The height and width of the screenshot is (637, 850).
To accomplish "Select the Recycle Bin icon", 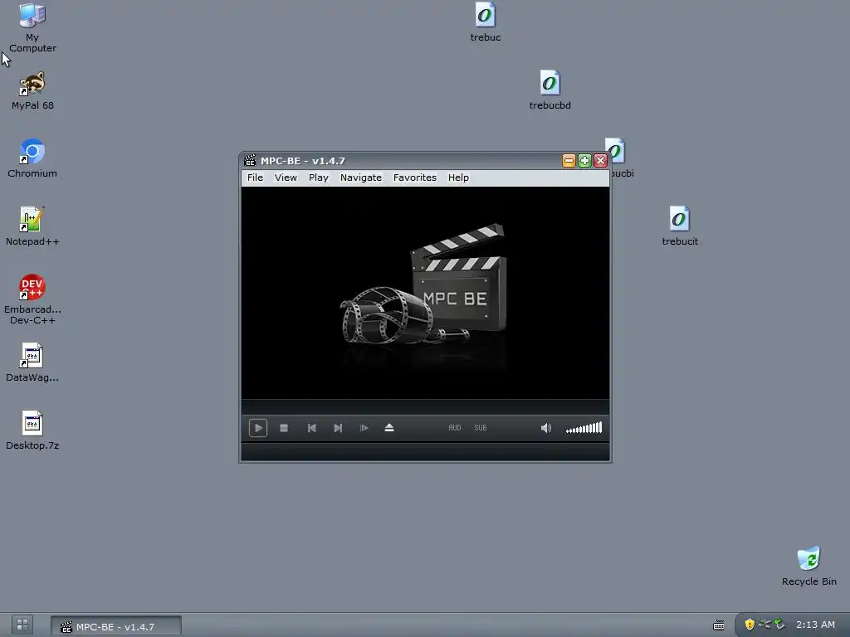I will [808, 566].
